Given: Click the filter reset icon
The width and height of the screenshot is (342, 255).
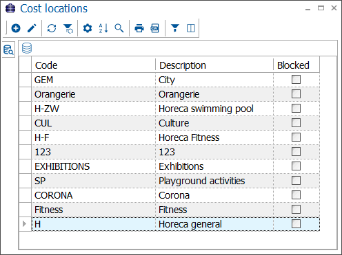Looking at the screenshot, I should [x=68, y=28].
